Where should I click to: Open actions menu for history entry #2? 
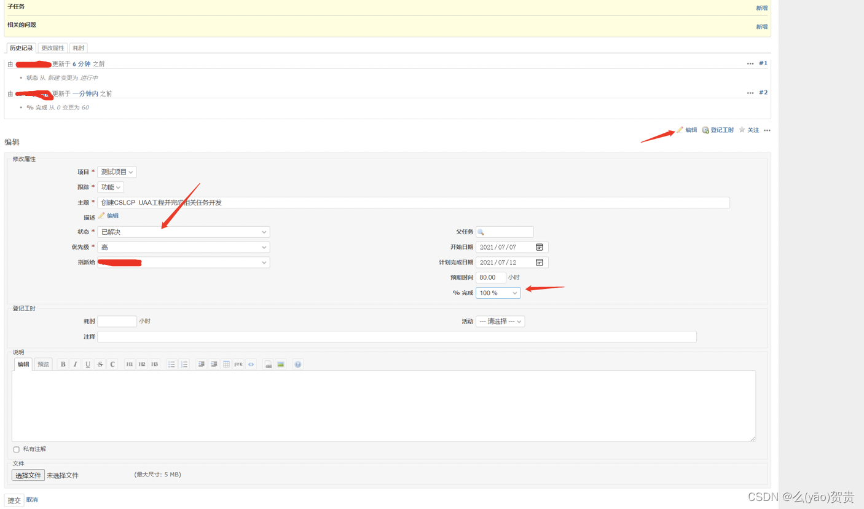[x=750, y=93]
